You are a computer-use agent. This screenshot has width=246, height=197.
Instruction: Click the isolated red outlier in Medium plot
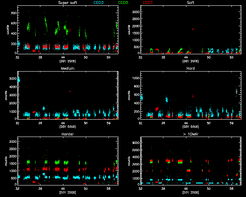(70, 91)
